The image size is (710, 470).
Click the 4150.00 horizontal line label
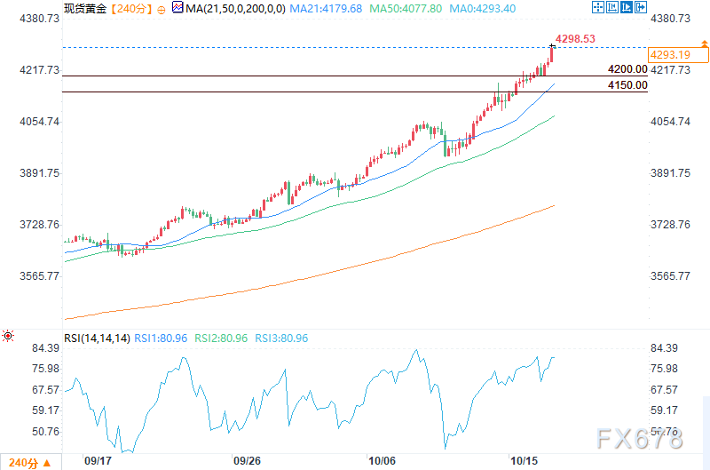(x=627, y=85)
